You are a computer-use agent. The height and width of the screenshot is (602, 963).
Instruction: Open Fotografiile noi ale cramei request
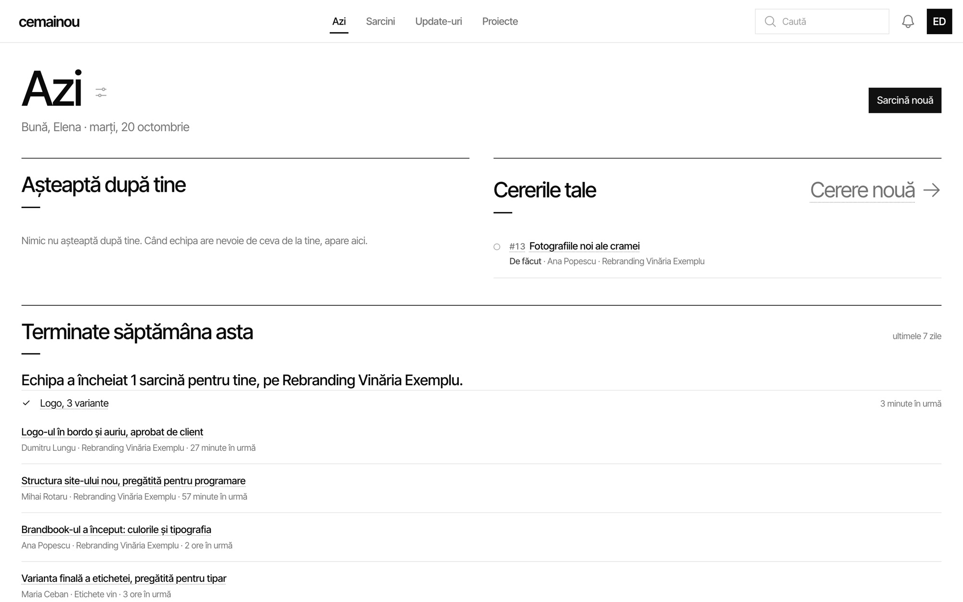tap(584, 246)
